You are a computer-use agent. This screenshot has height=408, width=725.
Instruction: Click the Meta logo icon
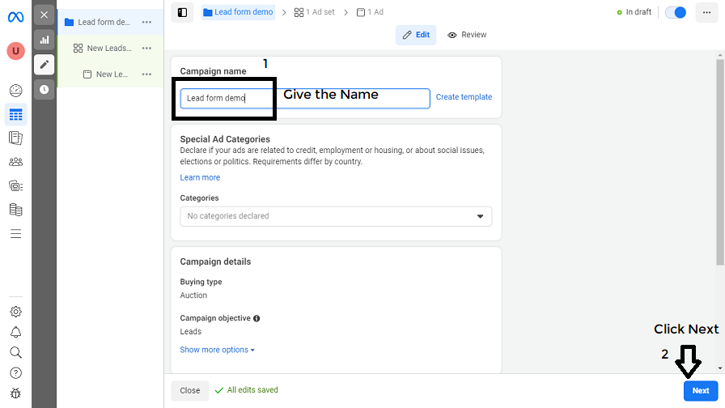[x=15, y=17]
